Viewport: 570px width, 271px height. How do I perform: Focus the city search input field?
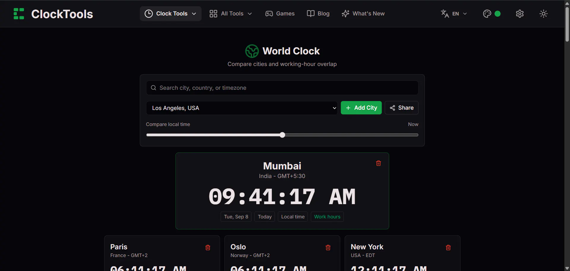coord(282,88)
